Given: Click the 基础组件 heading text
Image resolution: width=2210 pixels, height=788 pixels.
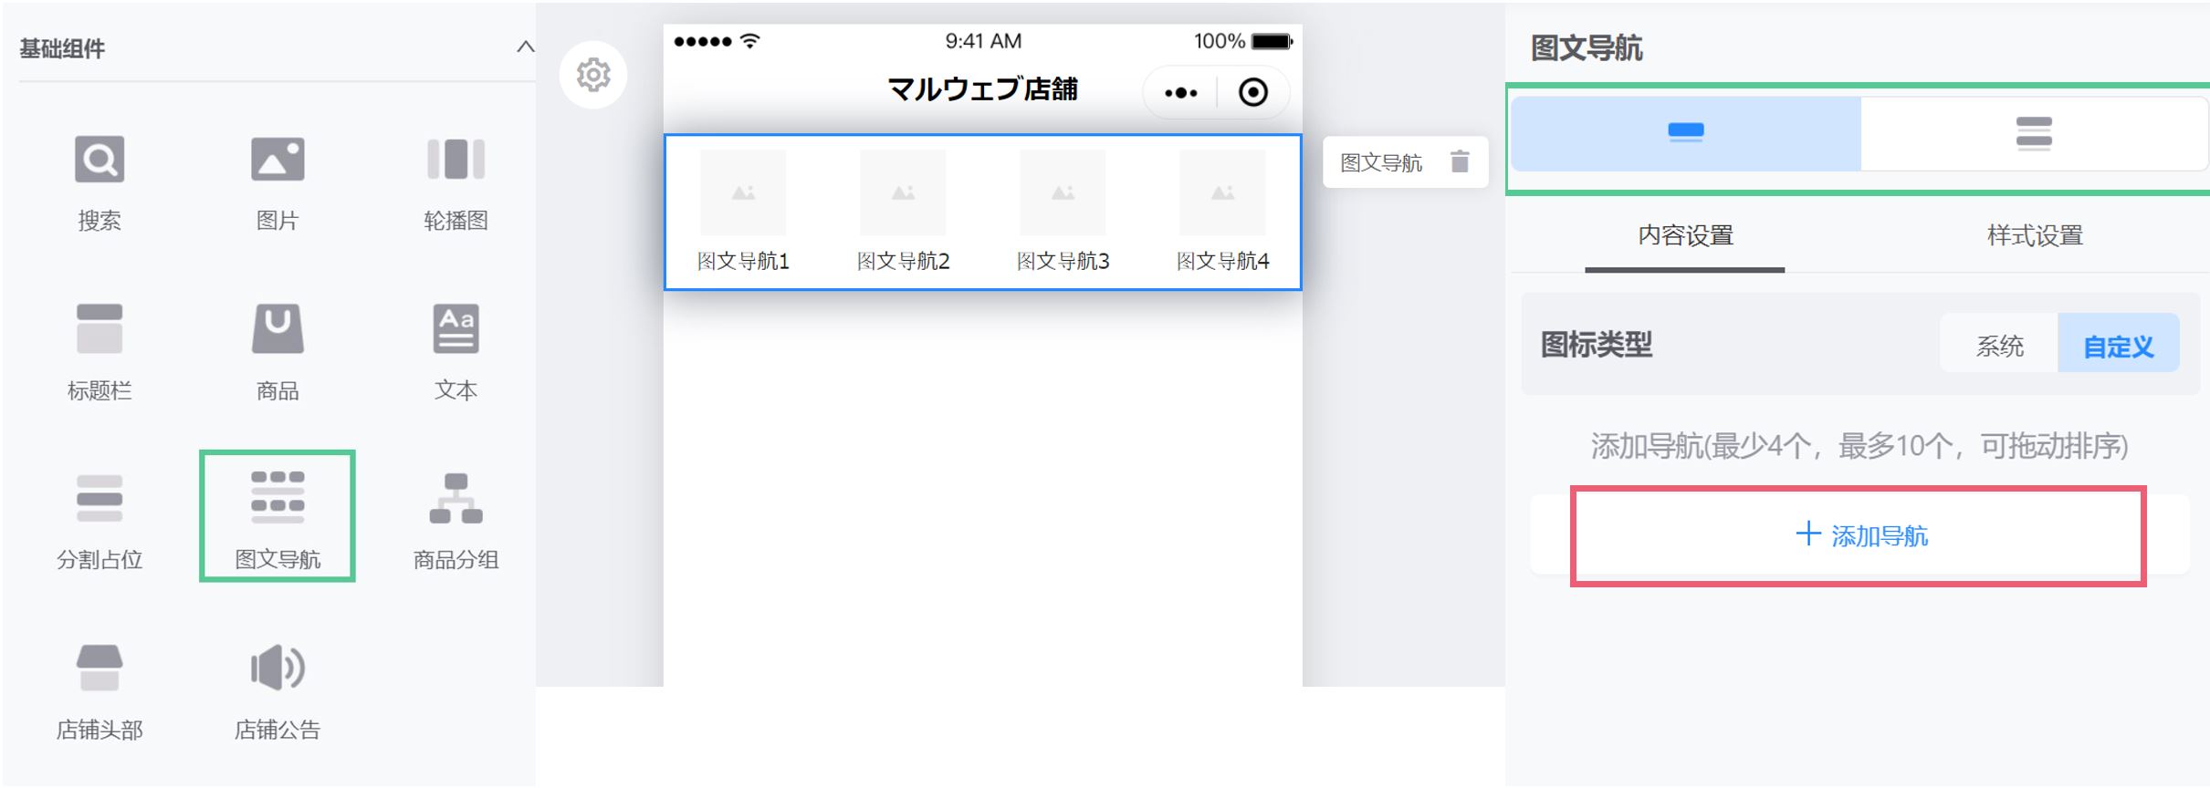Looking at the screenshot, I should point(62,48).
